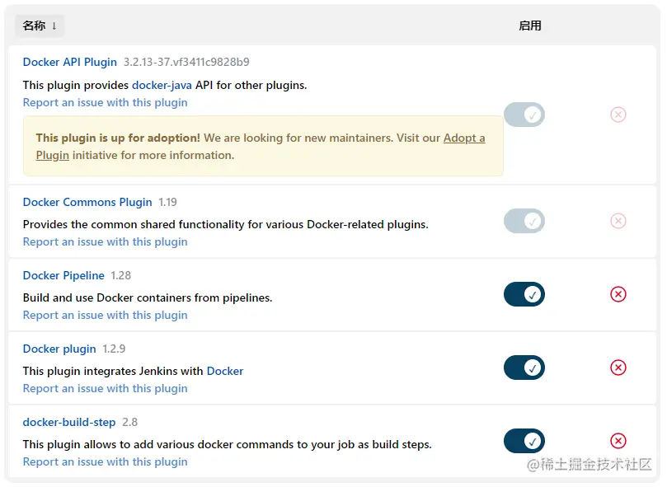Sort plugins by 名称 column header

[39, 26]
